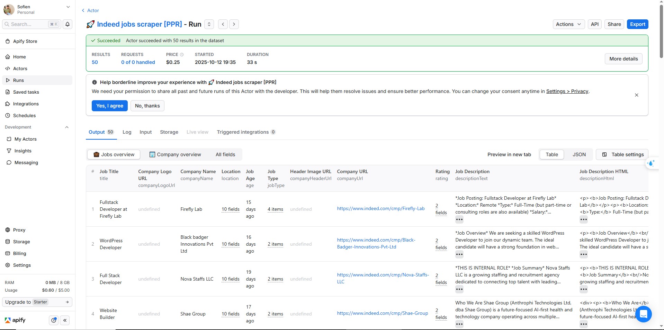Open Settings > Privacy link
The image size is (664, 330).
tap(567, 91)
